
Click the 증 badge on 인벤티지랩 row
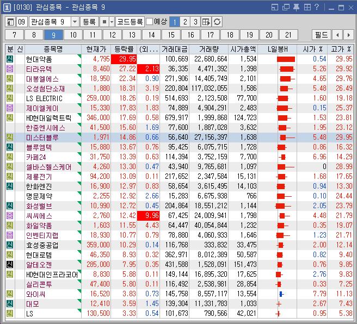point(10,235)
